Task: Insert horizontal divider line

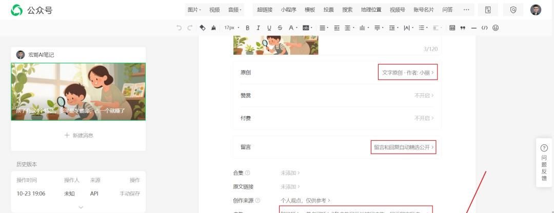Action: (473, 28)
